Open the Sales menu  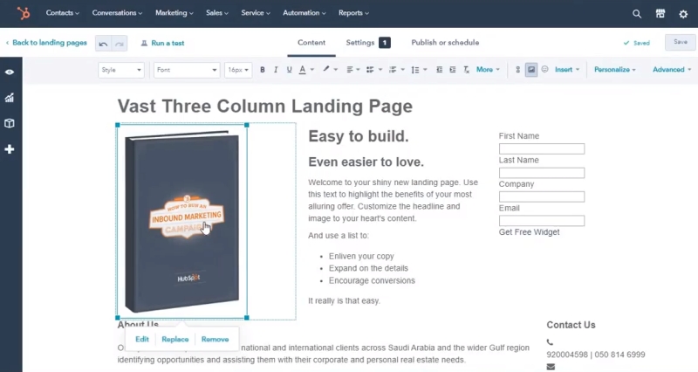point(216,13)
